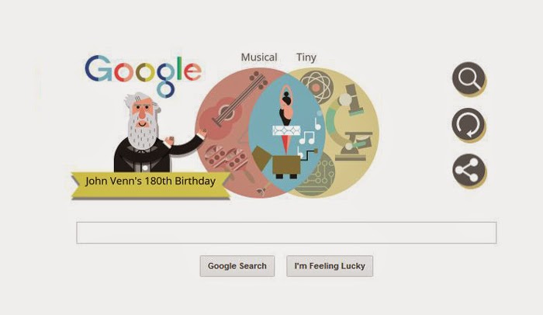Click the ballerina music box in the overlap

click(285, 132)
